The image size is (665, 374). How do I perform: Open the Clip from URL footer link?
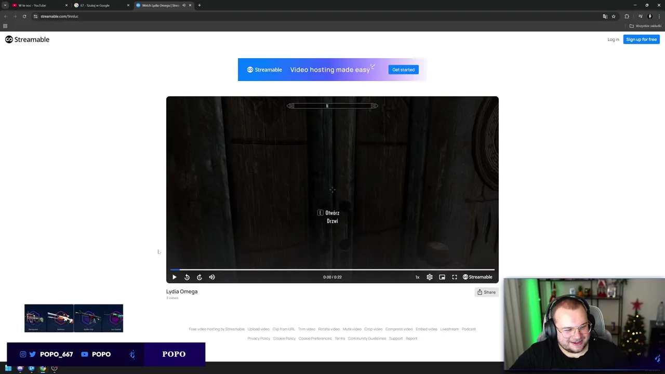coord(284,329)
